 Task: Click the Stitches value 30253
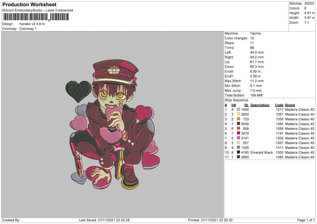click(309, 4)
